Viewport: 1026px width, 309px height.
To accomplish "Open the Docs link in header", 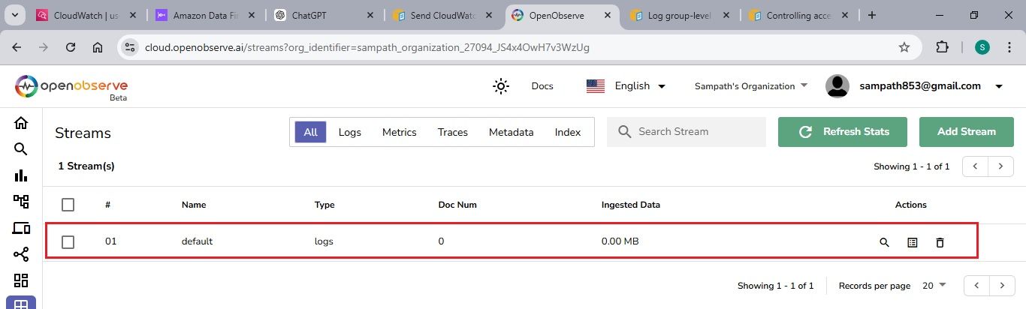I will click(x=542, y=86).
